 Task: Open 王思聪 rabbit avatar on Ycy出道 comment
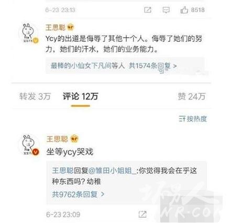(x=29, y=33)
